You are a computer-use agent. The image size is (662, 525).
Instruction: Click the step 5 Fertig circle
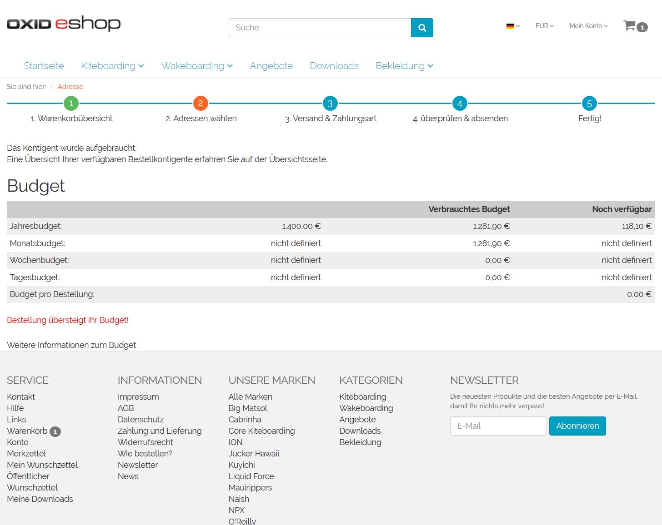pyautogui.click(x=589, y=104)
